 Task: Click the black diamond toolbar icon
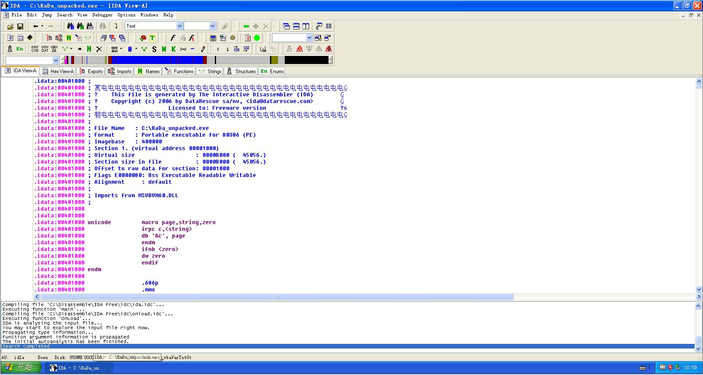click(30, 38)
